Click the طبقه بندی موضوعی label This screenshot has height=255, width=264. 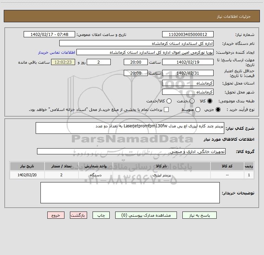pos(236,101)
